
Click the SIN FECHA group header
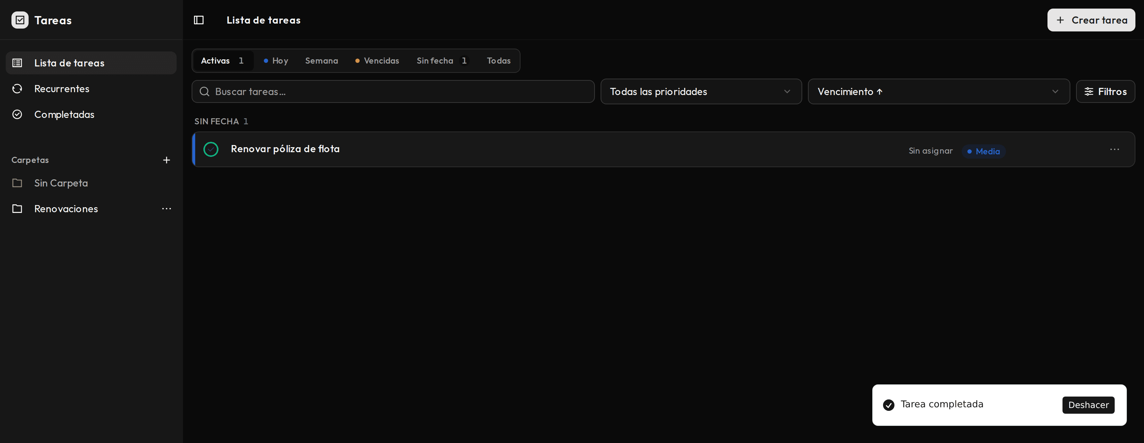(x=221, y=121)
